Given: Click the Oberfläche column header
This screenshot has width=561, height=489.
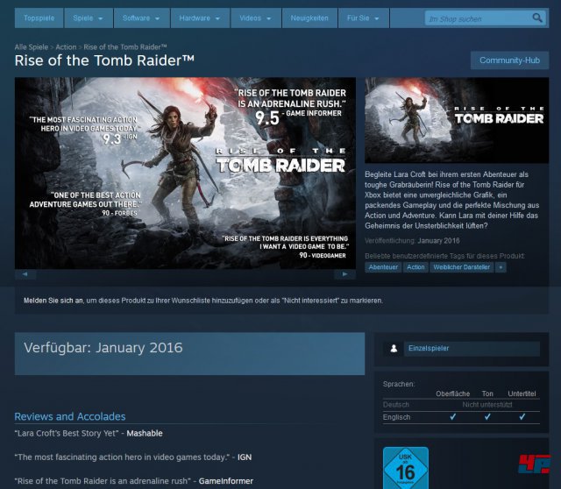Looking at the screenshot, I should pos(452,393).
